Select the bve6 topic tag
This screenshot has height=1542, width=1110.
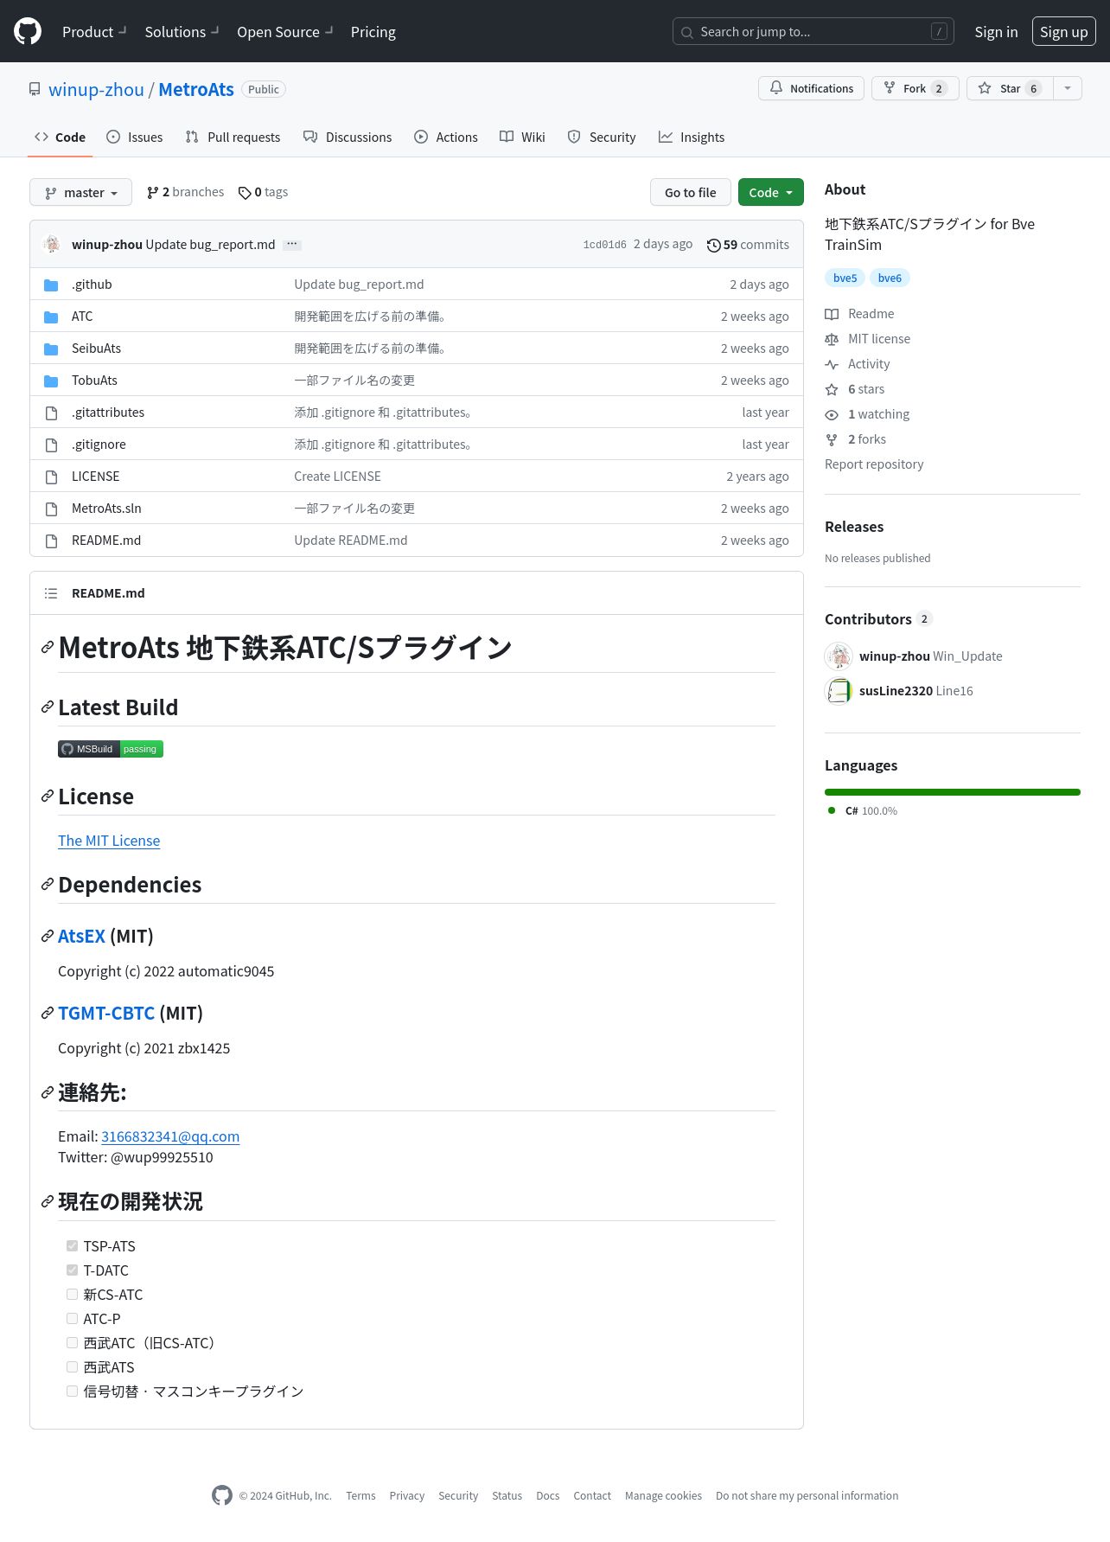coord(890,278)
